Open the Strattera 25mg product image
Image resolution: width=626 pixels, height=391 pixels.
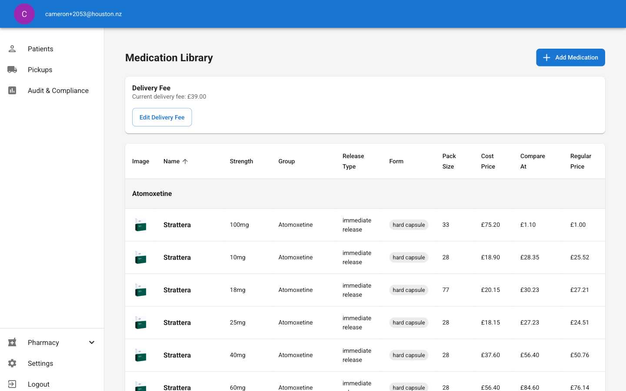[140, 322]
